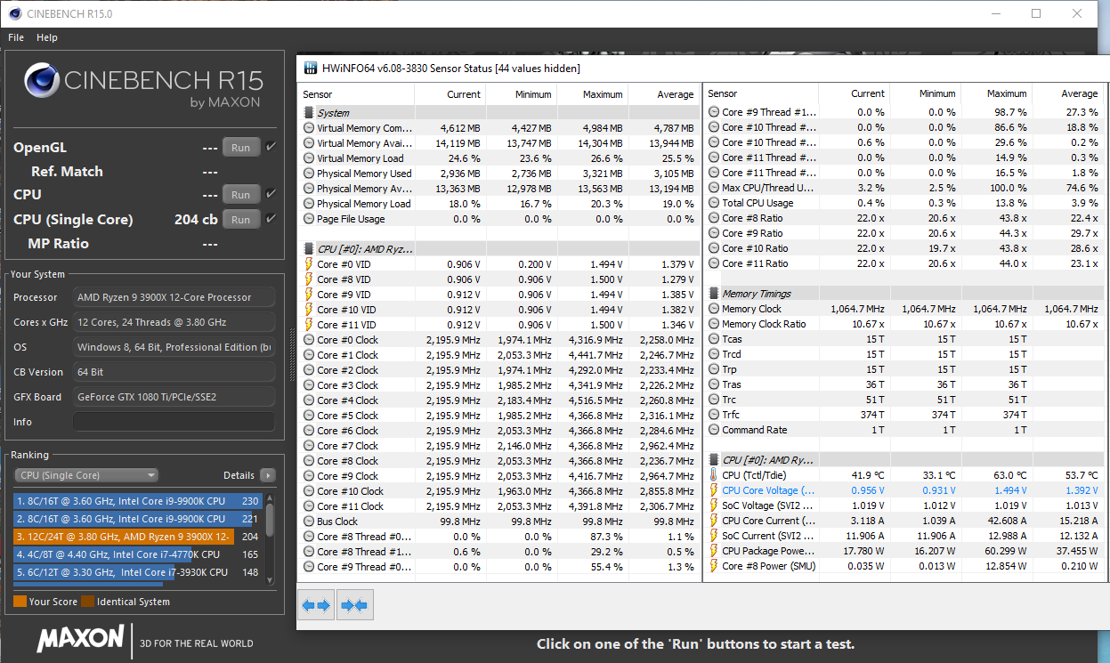Select the Core #8 Thread #1 usage row
1110x663 pixels.
click(500, 552)
